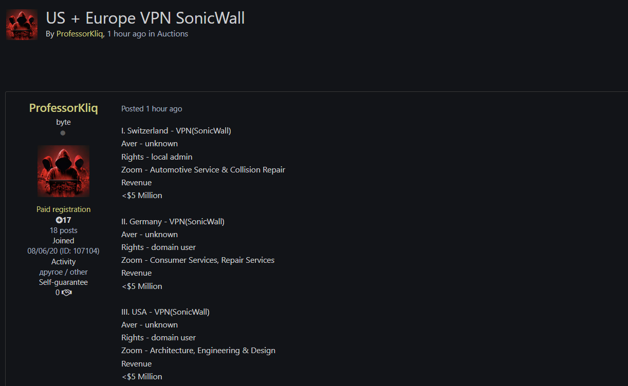Click the "1 hour ago" byline timestamp
The width and height of the screenshot is (628, 386).
tap(126, 34)
